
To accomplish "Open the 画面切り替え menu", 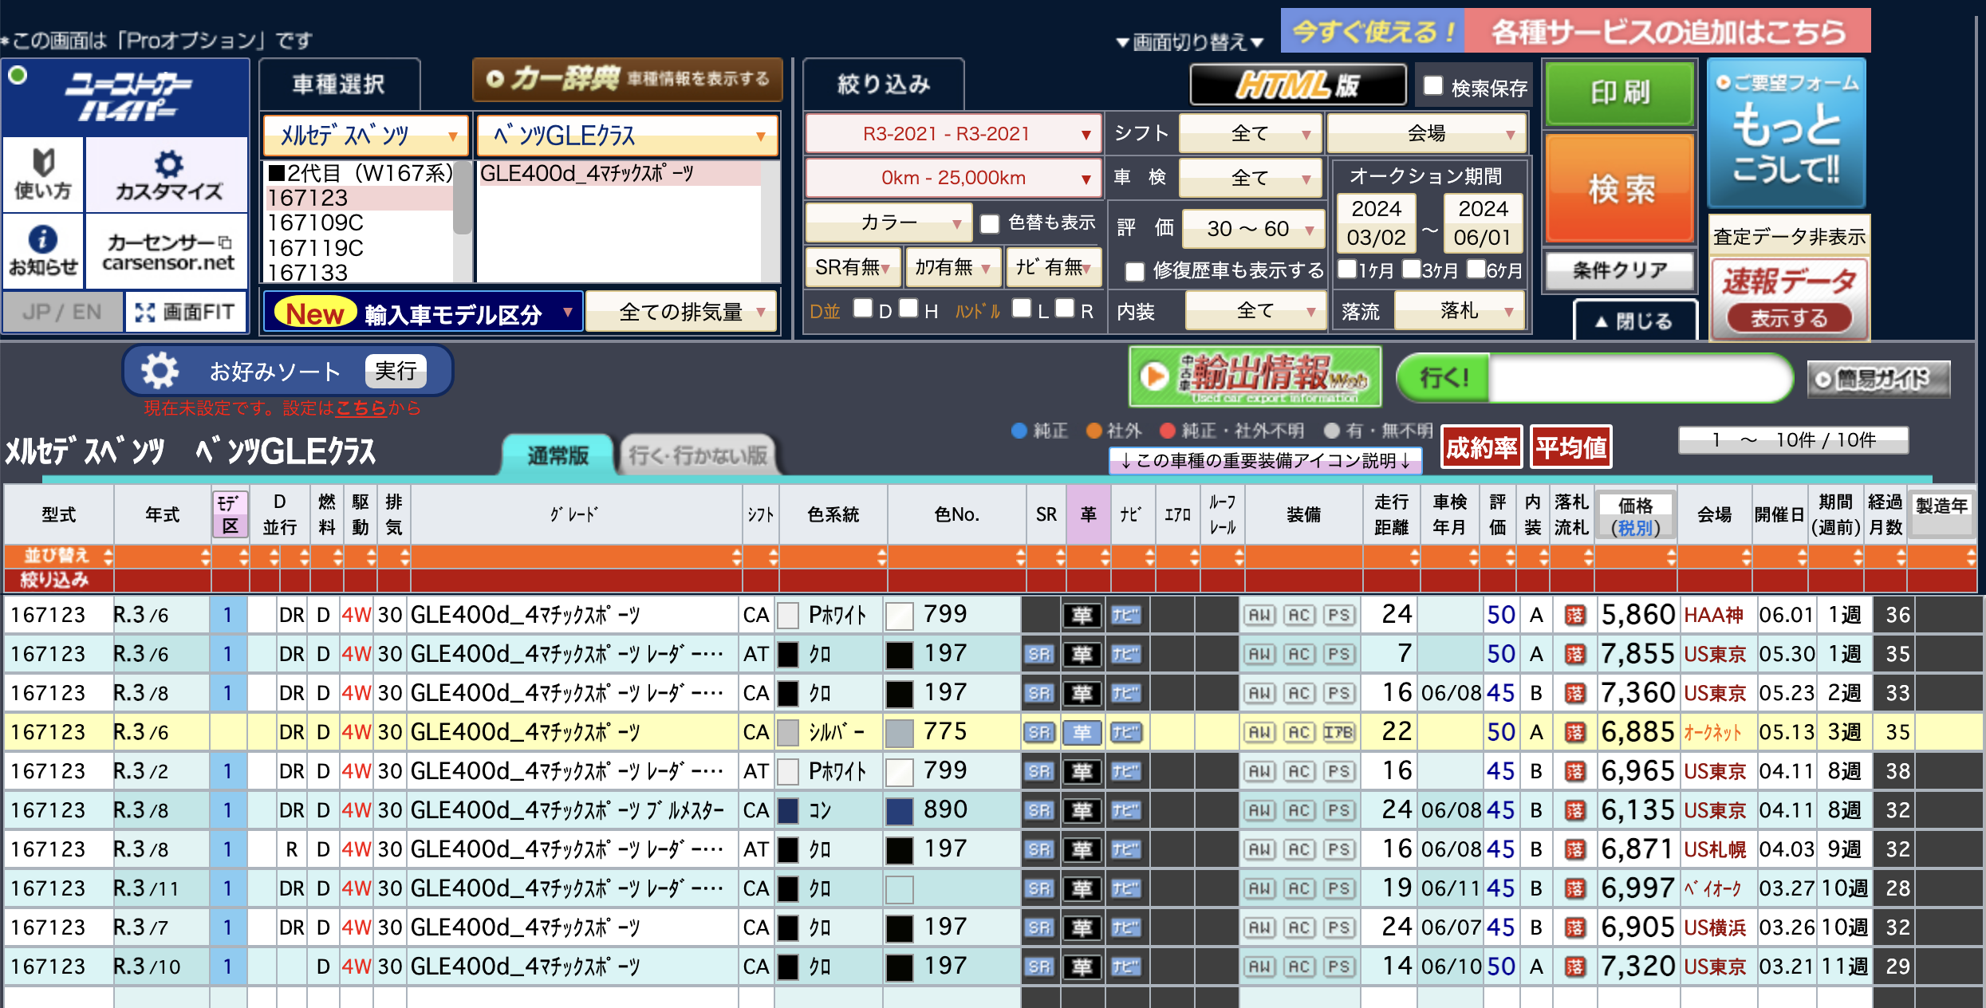I will (x=1190, y=41).
